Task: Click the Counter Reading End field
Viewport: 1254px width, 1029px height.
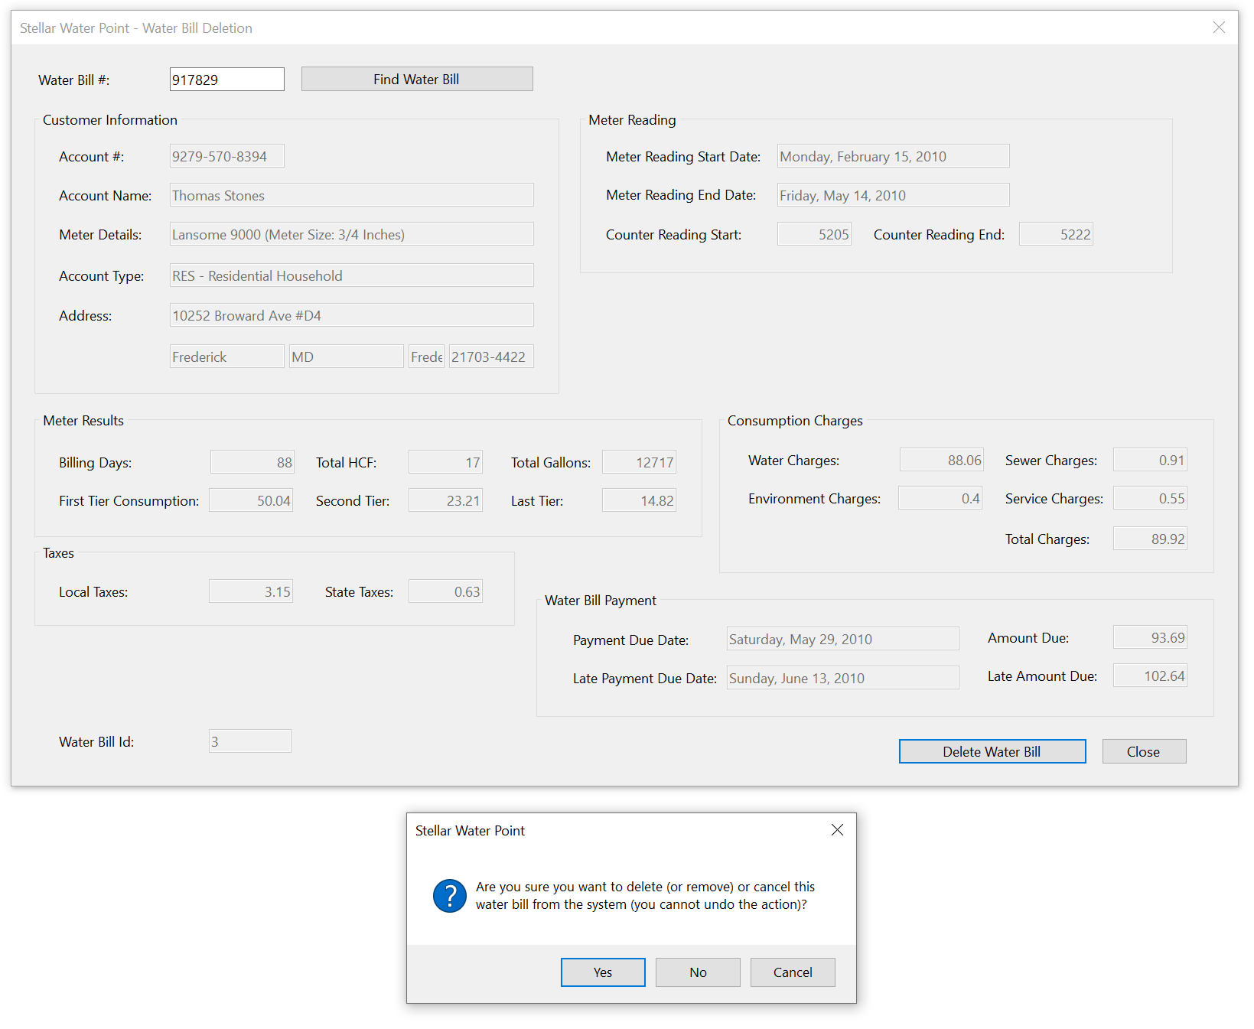Action: point(1056,234)
